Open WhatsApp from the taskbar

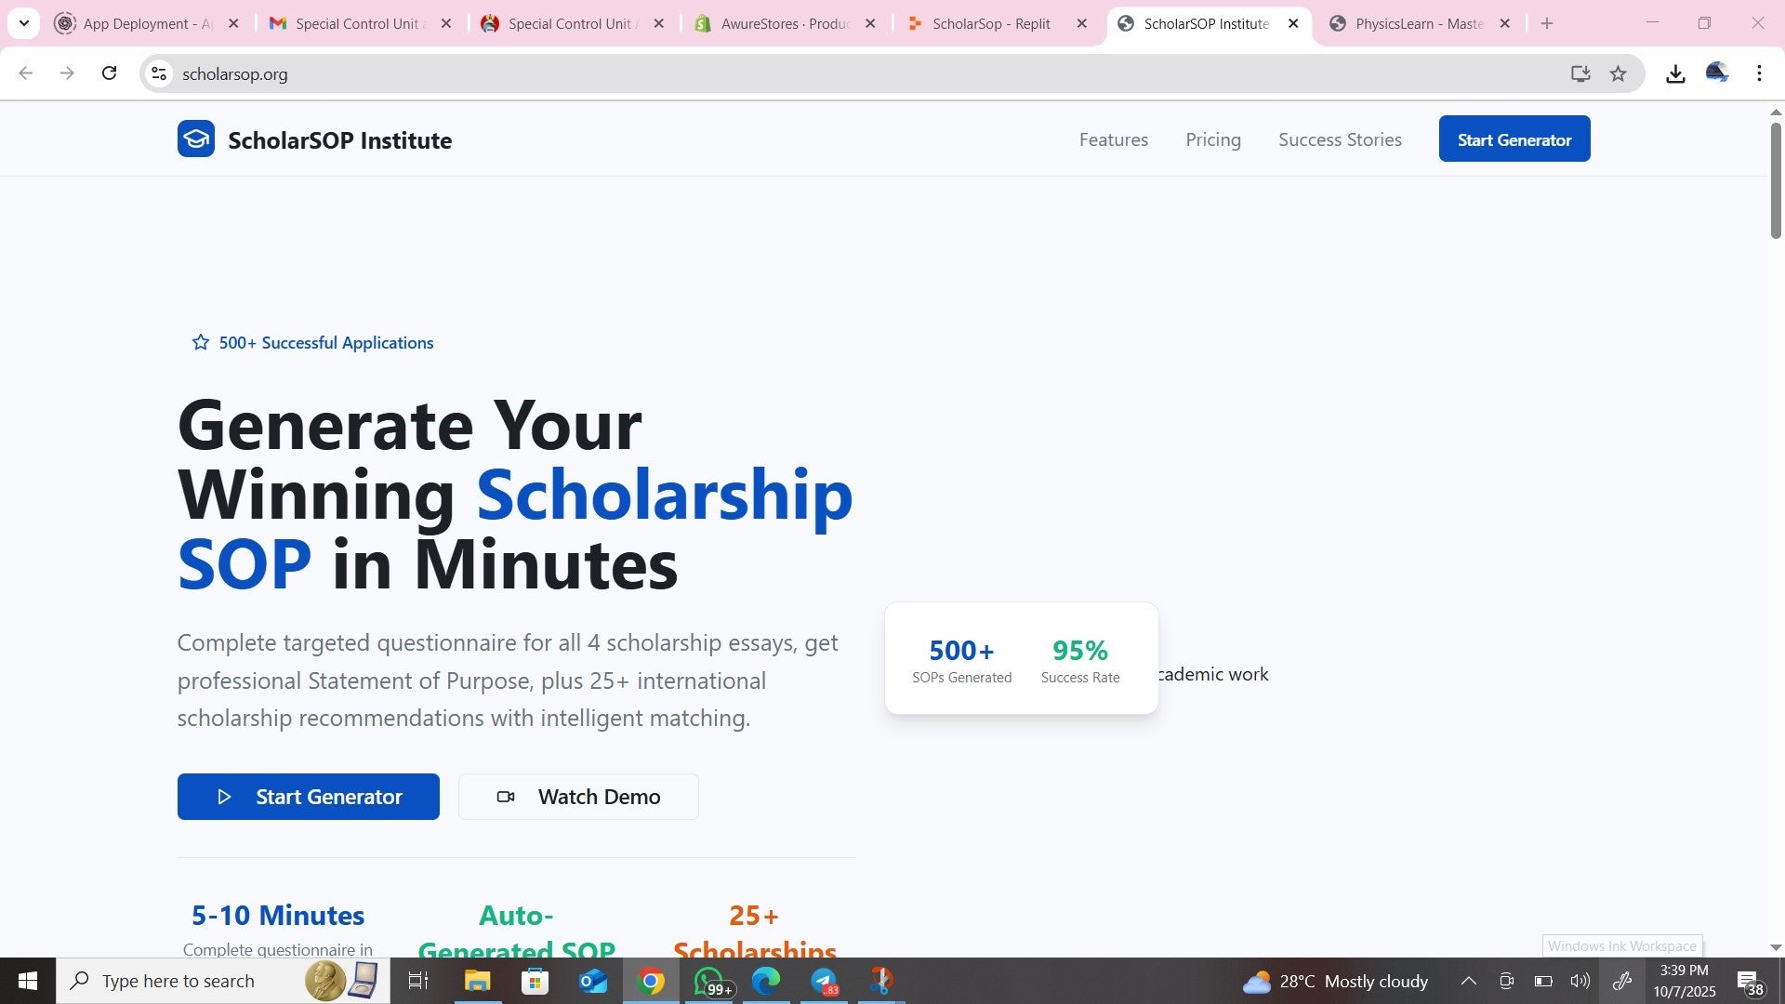[x=708, y=981]
